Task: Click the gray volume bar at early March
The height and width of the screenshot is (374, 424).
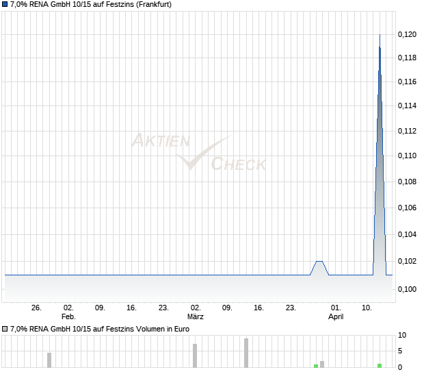Action: tap(195, 356)
